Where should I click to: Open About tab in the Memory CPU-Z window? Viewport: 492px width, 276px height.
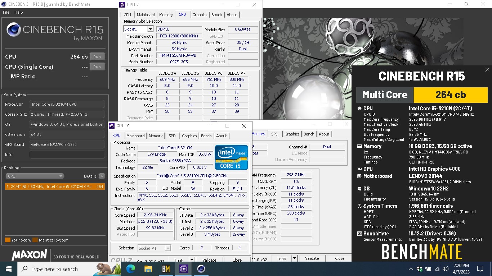point(324,134)
